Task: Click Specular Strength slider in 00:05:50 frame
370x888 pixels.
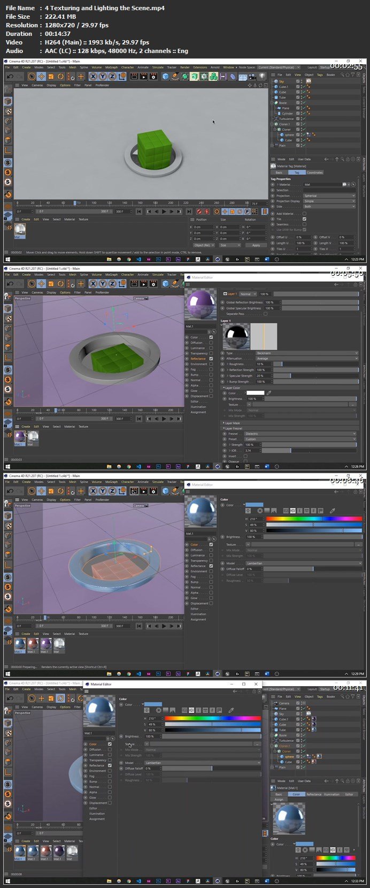Action: click(x=315, y=375)
